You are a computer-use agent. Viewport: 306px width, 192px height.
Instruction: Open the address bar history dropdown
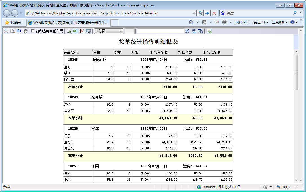194,13
